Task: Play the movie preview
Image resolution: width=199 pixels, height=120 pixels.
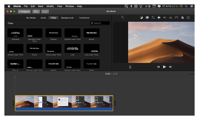Action: (x=164, y=67)
